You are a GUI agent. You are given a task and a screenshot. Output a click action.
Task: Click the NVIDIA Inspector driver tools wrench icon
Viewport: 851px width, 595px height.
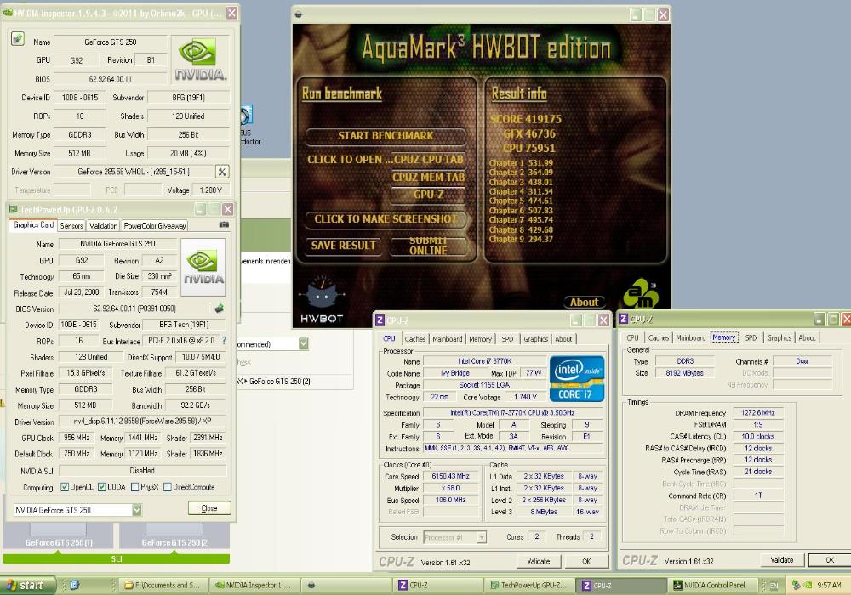coord(222,172)
